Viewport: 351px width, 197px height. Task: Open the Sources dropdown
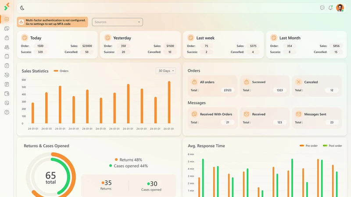117,22
